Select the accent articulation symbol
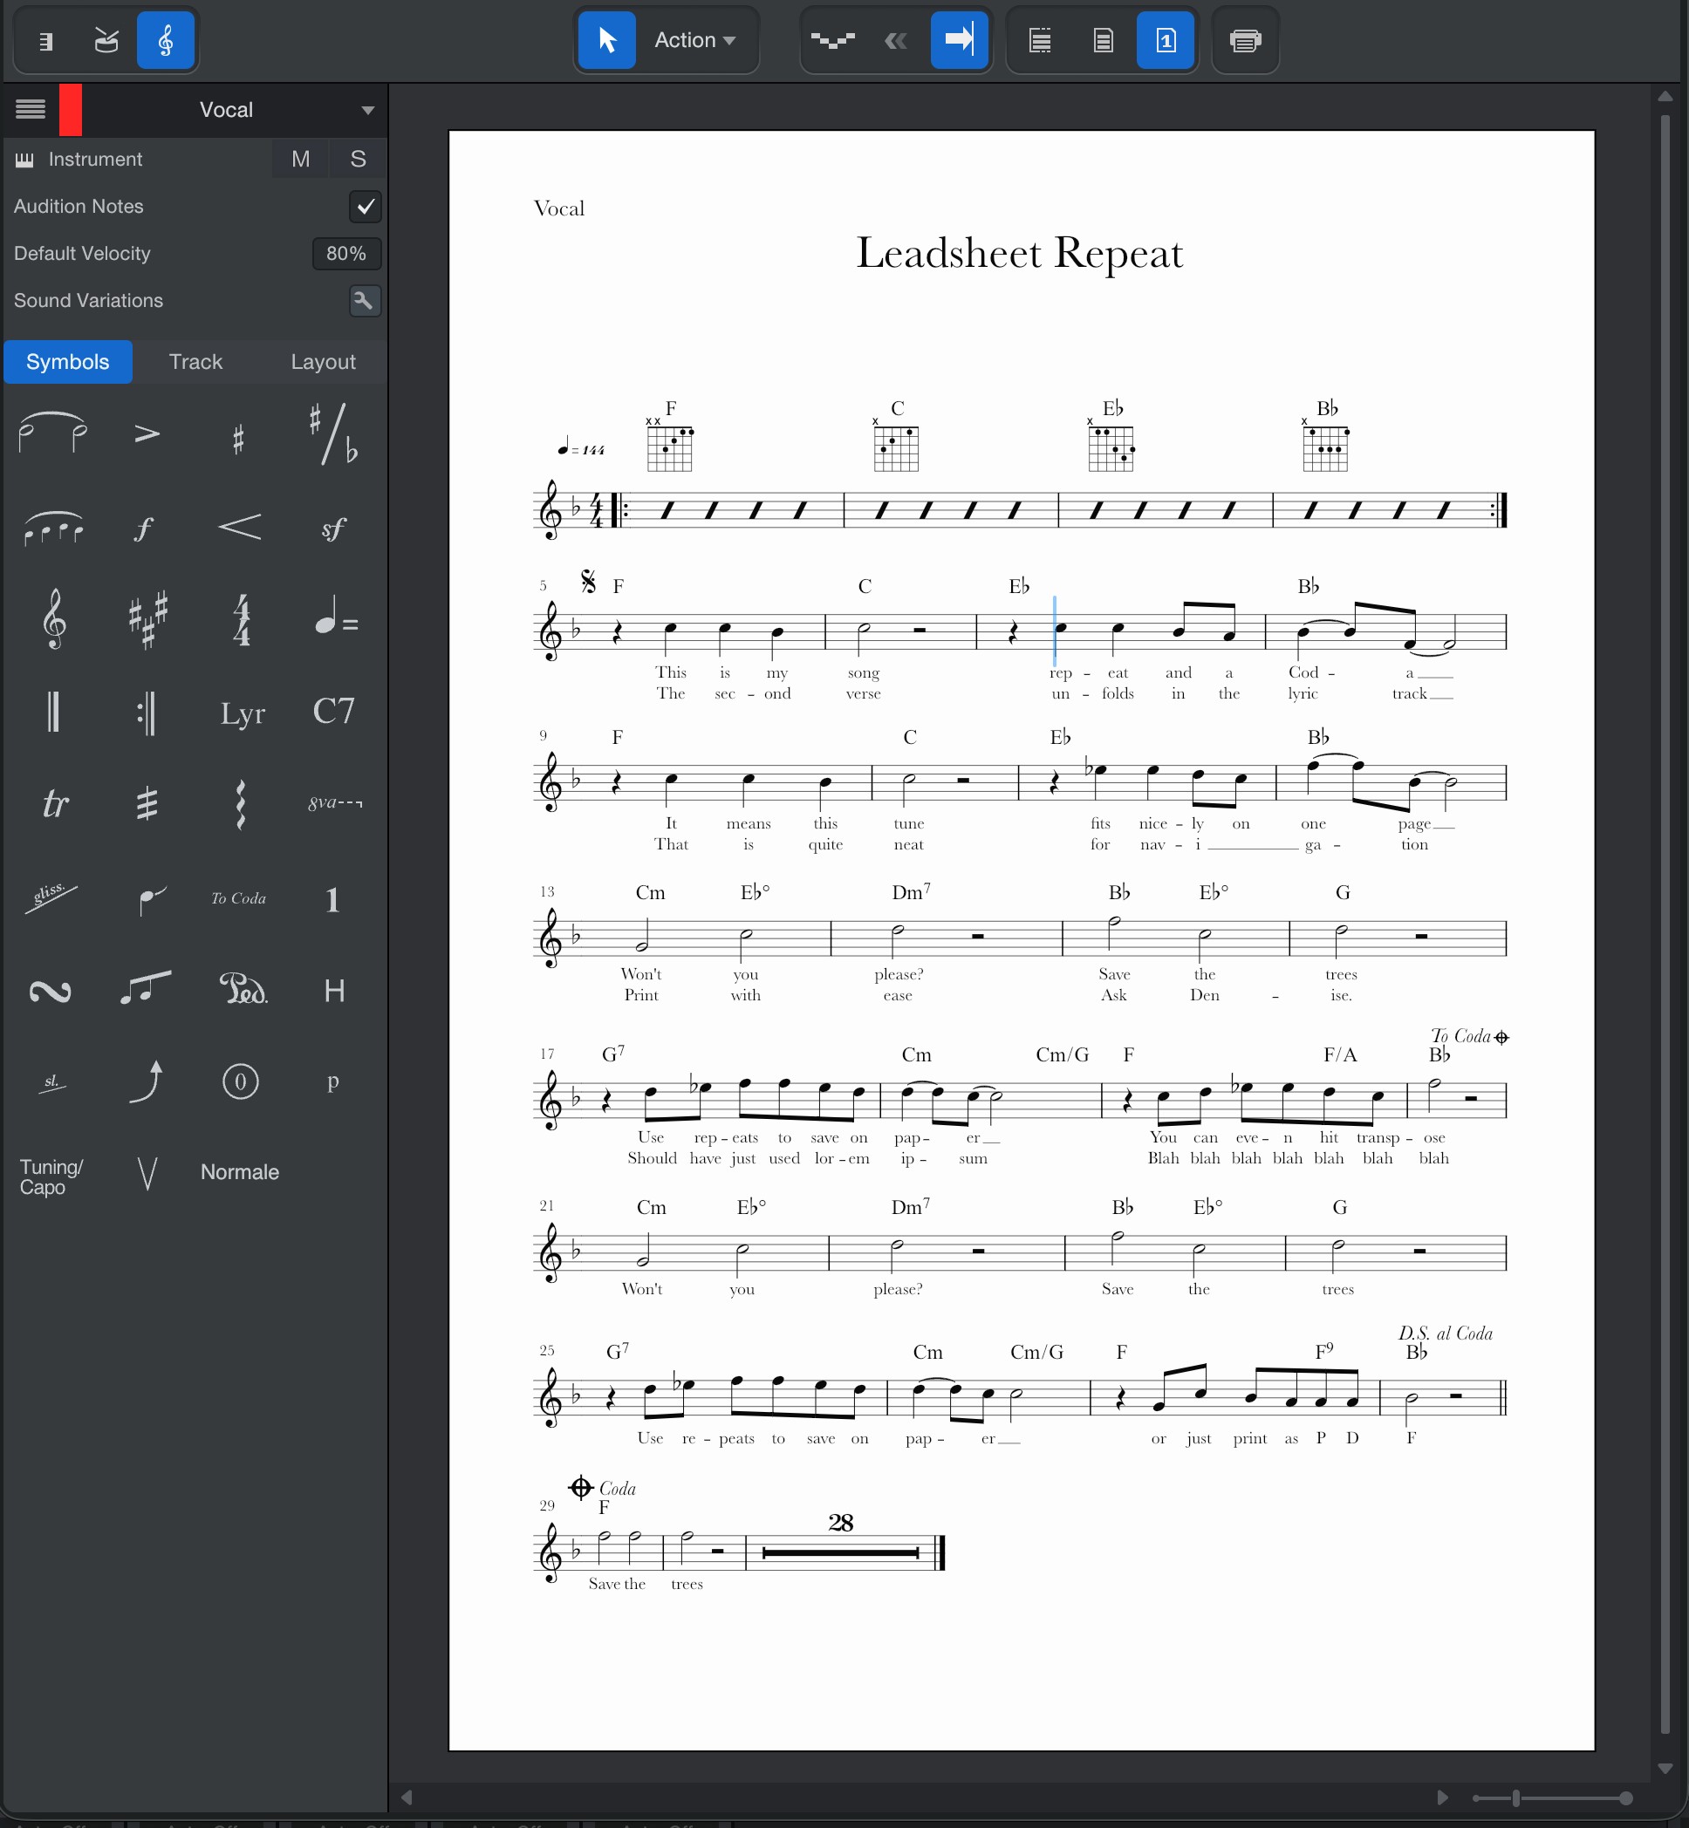Viewport: 1689px width, 1828px height. tap(147, 434)
